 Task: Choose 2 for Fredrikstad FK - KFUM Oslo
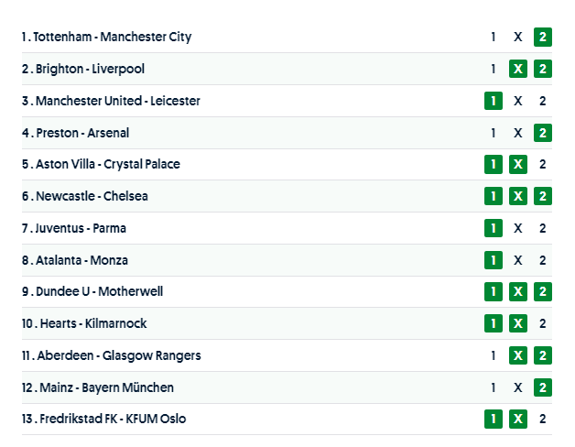click(x=542, y=419)
